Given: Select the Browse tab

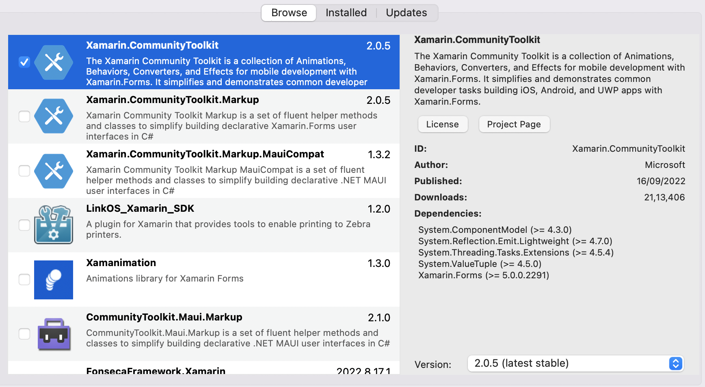Looking at the screenshot, I should point(289,13).
